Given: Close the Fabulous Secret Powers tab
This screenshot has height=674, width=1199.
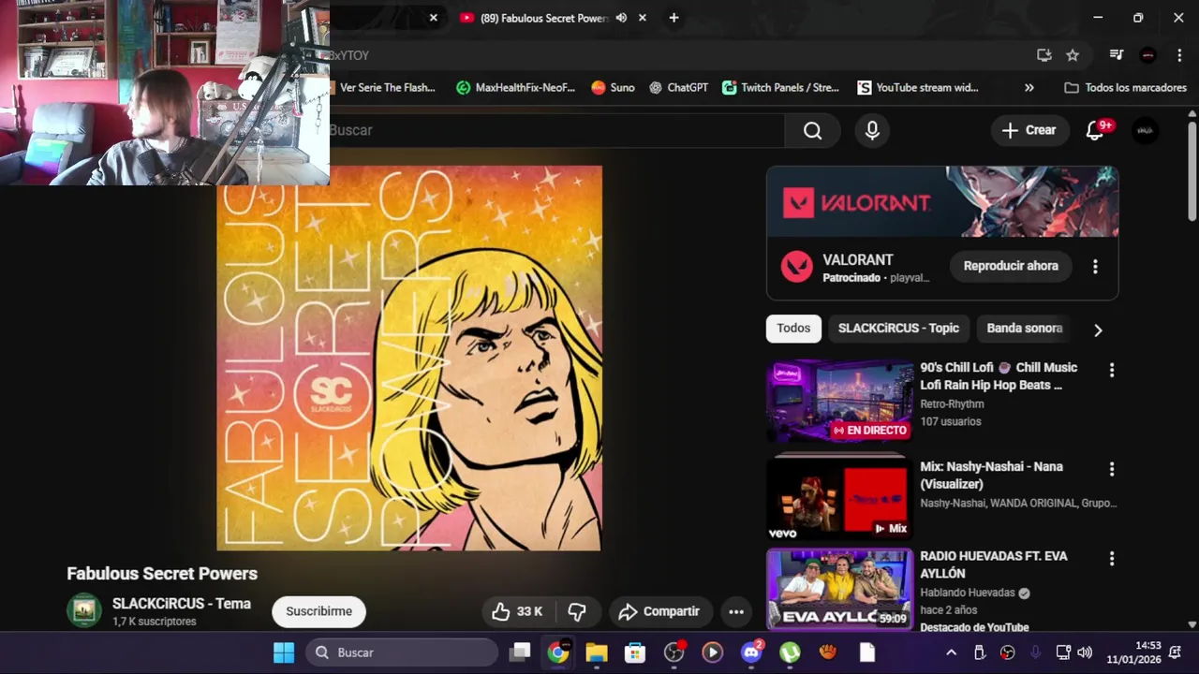Looking at the screenshot, I should coord(643,18).
